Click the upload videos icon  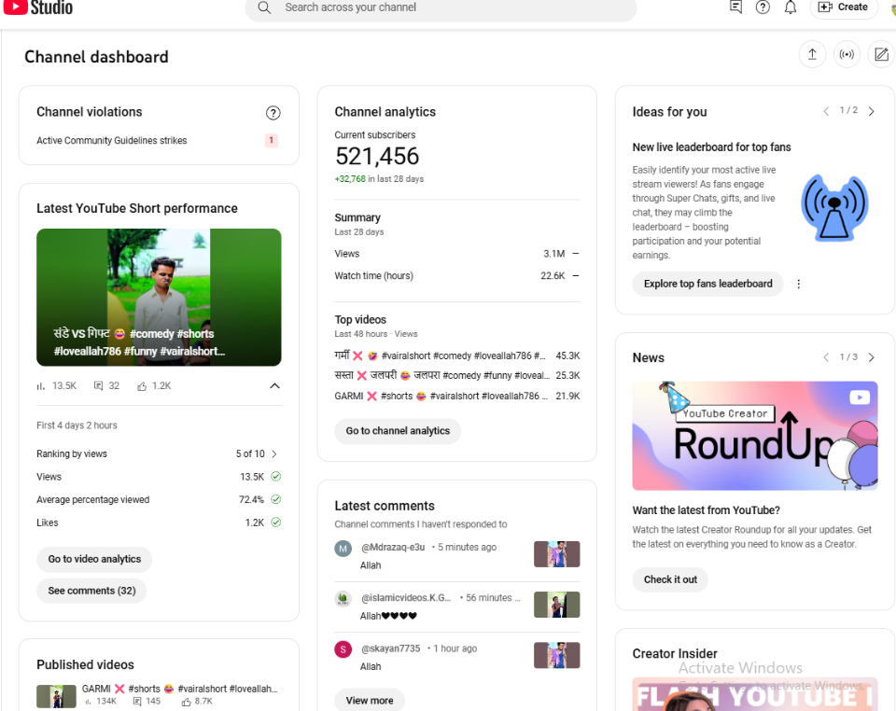coord(812,55)
